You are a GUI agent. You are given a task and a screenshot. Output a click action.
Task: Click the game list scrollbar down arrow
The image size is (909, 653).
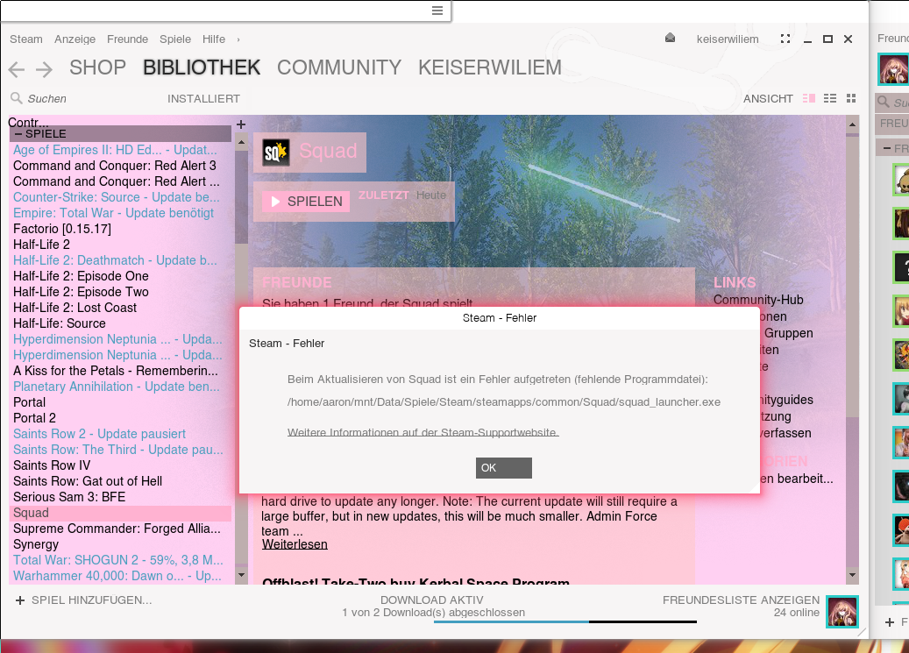pyautogui.click(x=241, y=575)
